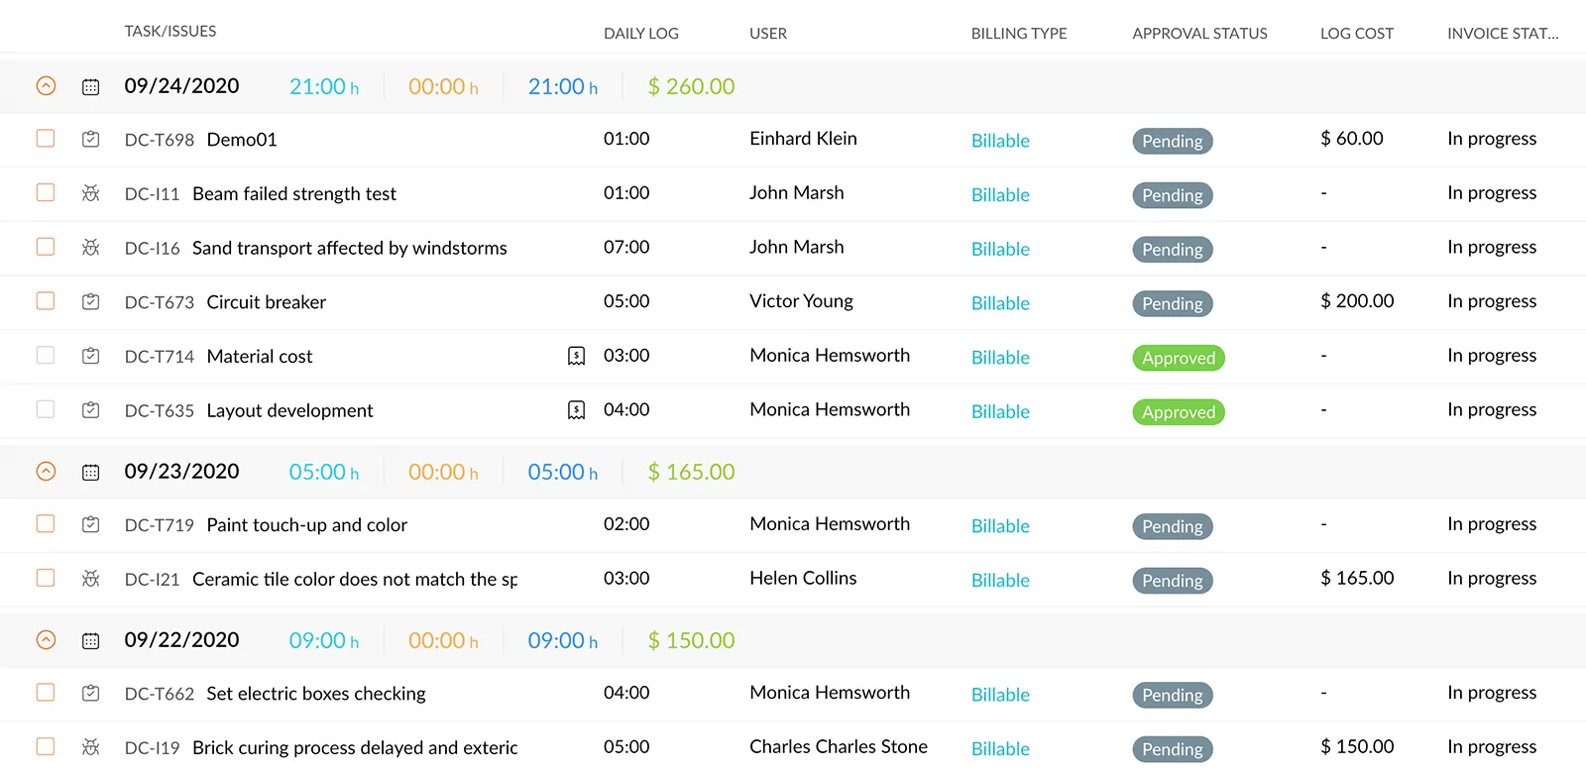The width and height of the screenshot is (1586, 774).
Task: Click the $ 165.00 total for 09/23/2020
Action: point(691,472)
